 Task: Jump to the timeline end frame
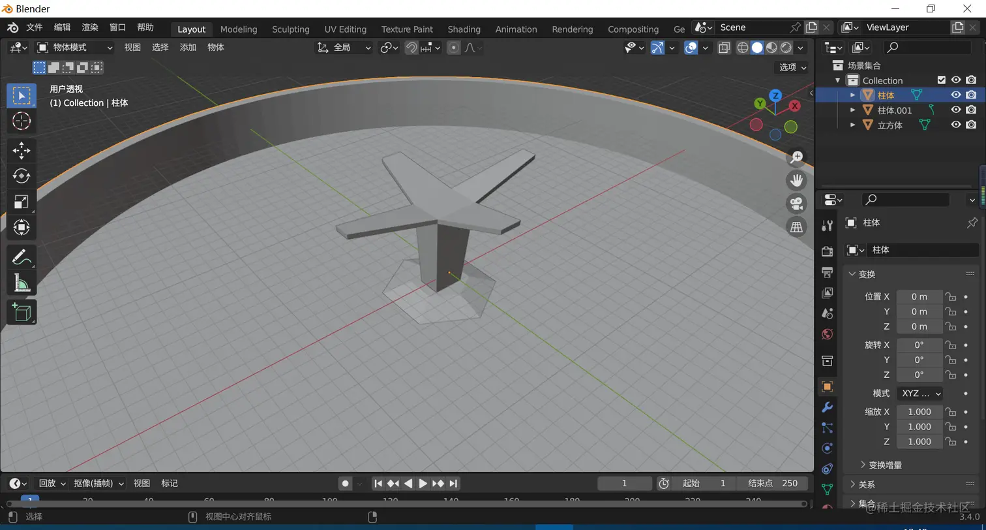pos(453,484)
